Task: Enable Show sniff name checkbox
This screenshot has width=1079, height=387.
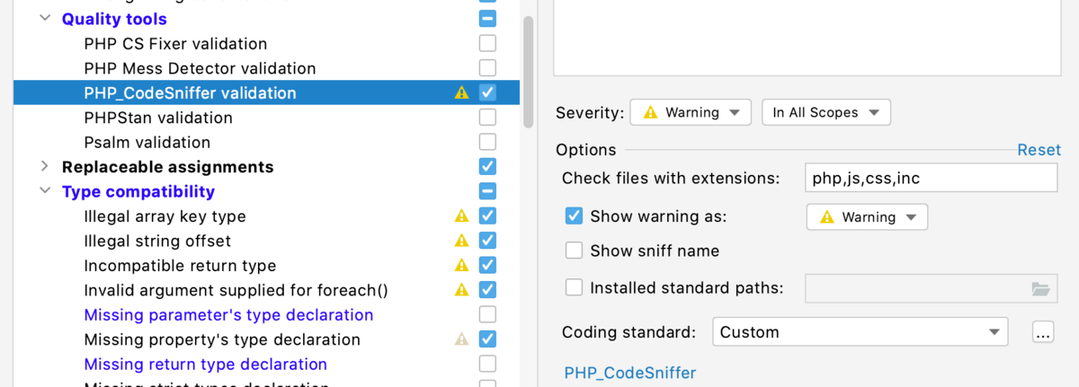Action: click(574, 251)
